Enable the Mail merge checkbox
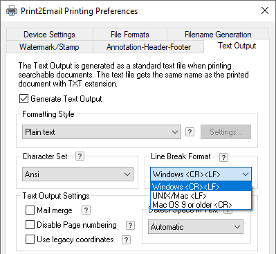Screen dimensions: 276x254 click(30, 210)
